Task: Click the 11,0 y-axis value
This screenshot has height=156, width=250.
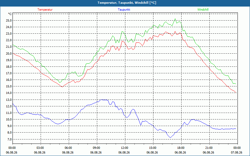Action: 9,113
